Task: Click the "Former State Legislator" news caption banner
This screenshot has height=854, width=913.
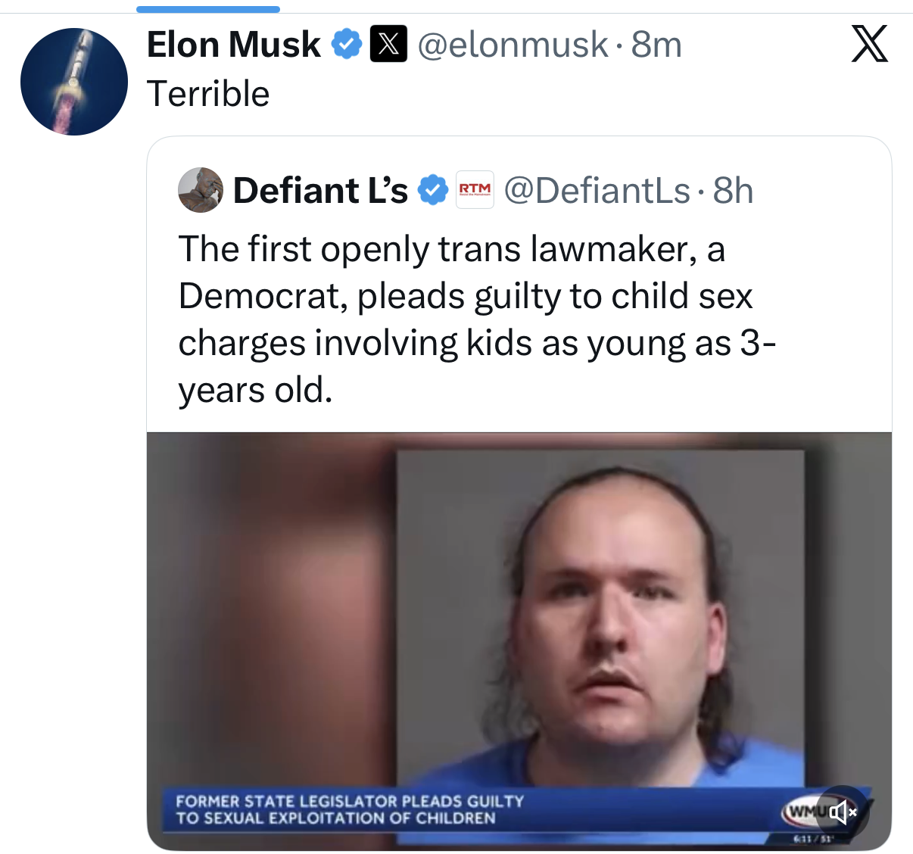Action: [x=350, y=809]
